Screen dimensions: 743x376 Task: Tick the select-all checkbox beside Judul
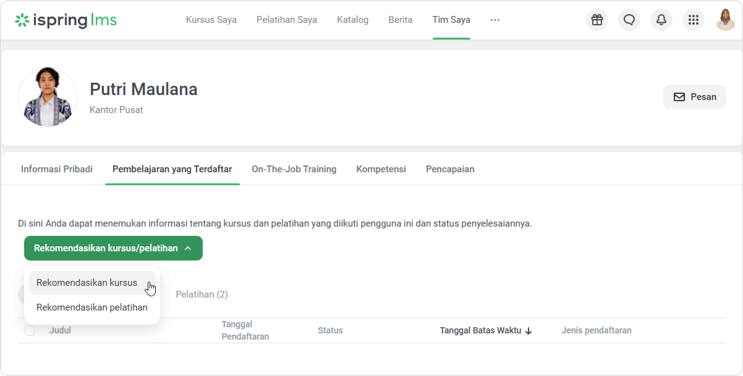(30, 331)
